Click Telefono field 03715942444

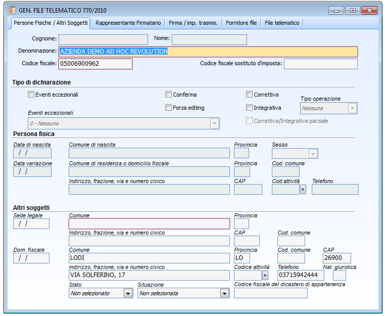point(301,276)
